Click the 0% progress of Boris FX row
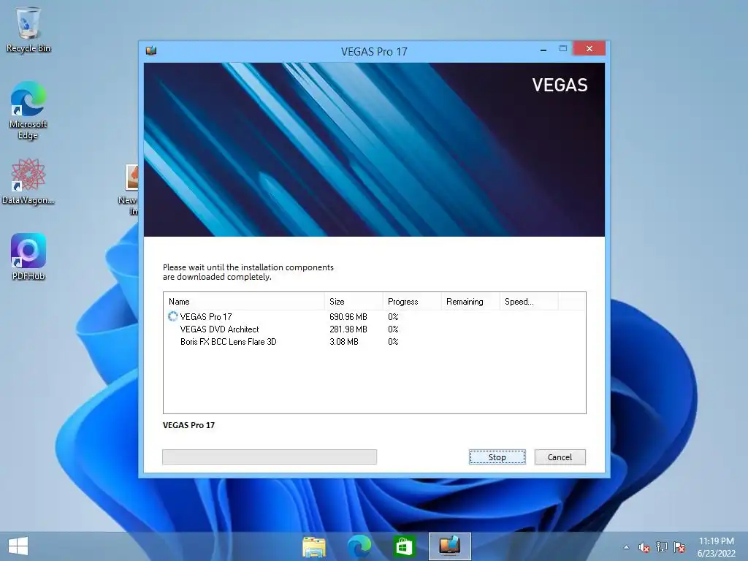This screenshot has width=748, height=561. [x=393, y=342]
